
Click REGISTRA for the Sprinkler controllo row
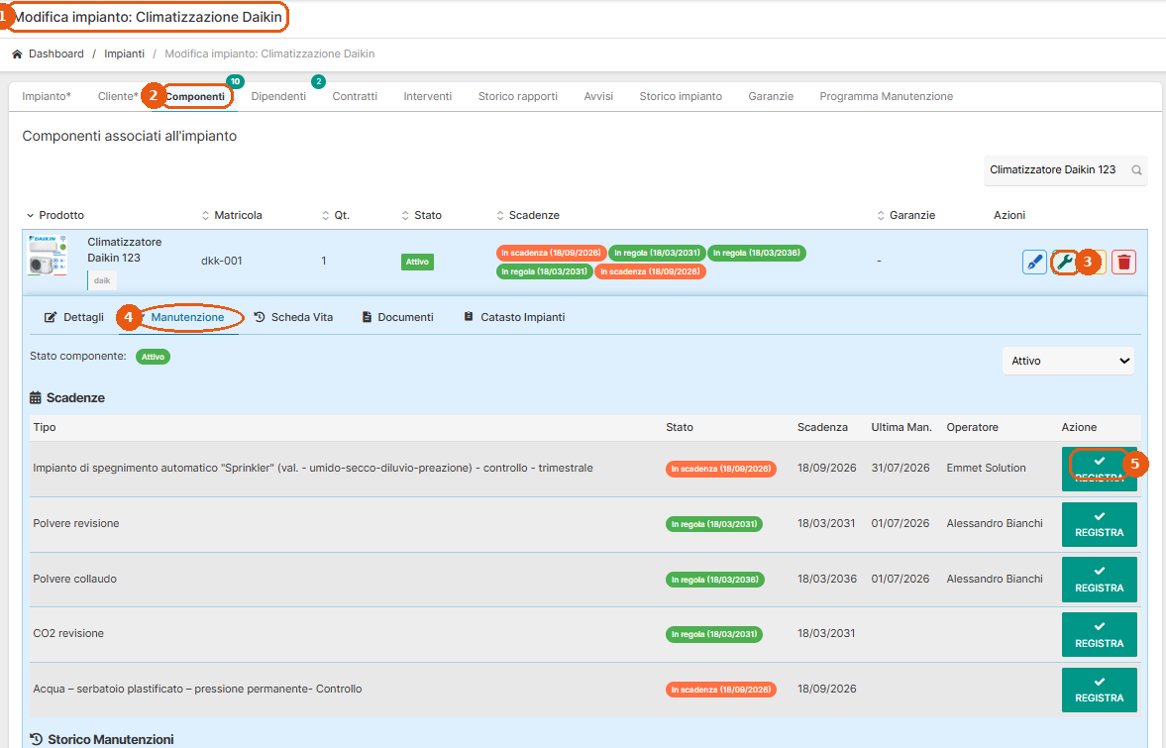1099,470
